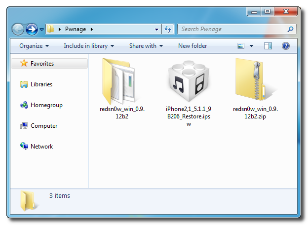
Task: Click the iPhone2,1_5.1.1_9B206_Restore.ipsw file name
Action: tap(189, 116)
